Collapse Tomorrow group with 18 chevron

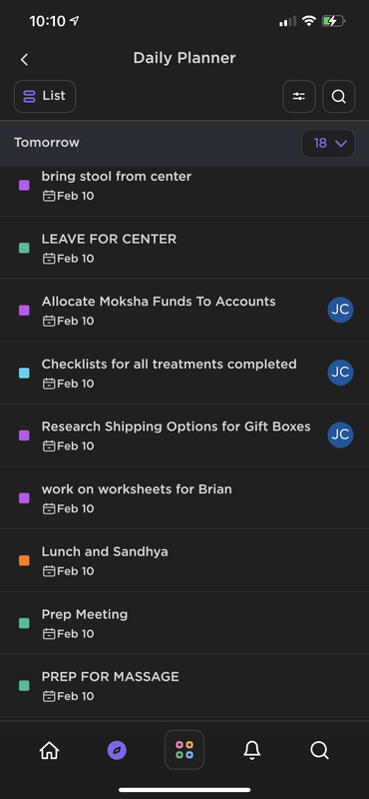pyautogui.click(x=328, y=143)
